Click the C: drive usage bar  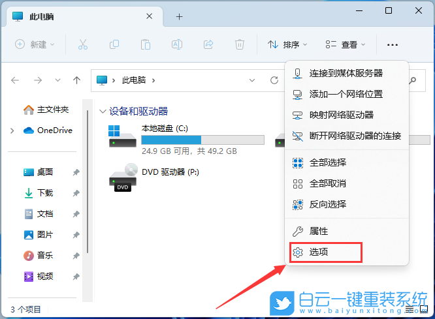tap(202, 140)
